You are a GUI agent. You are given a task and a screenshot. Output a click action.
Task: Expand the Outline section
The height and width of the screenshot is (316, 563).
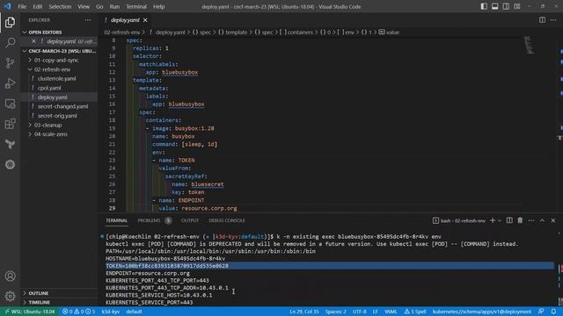click(59, 293)
